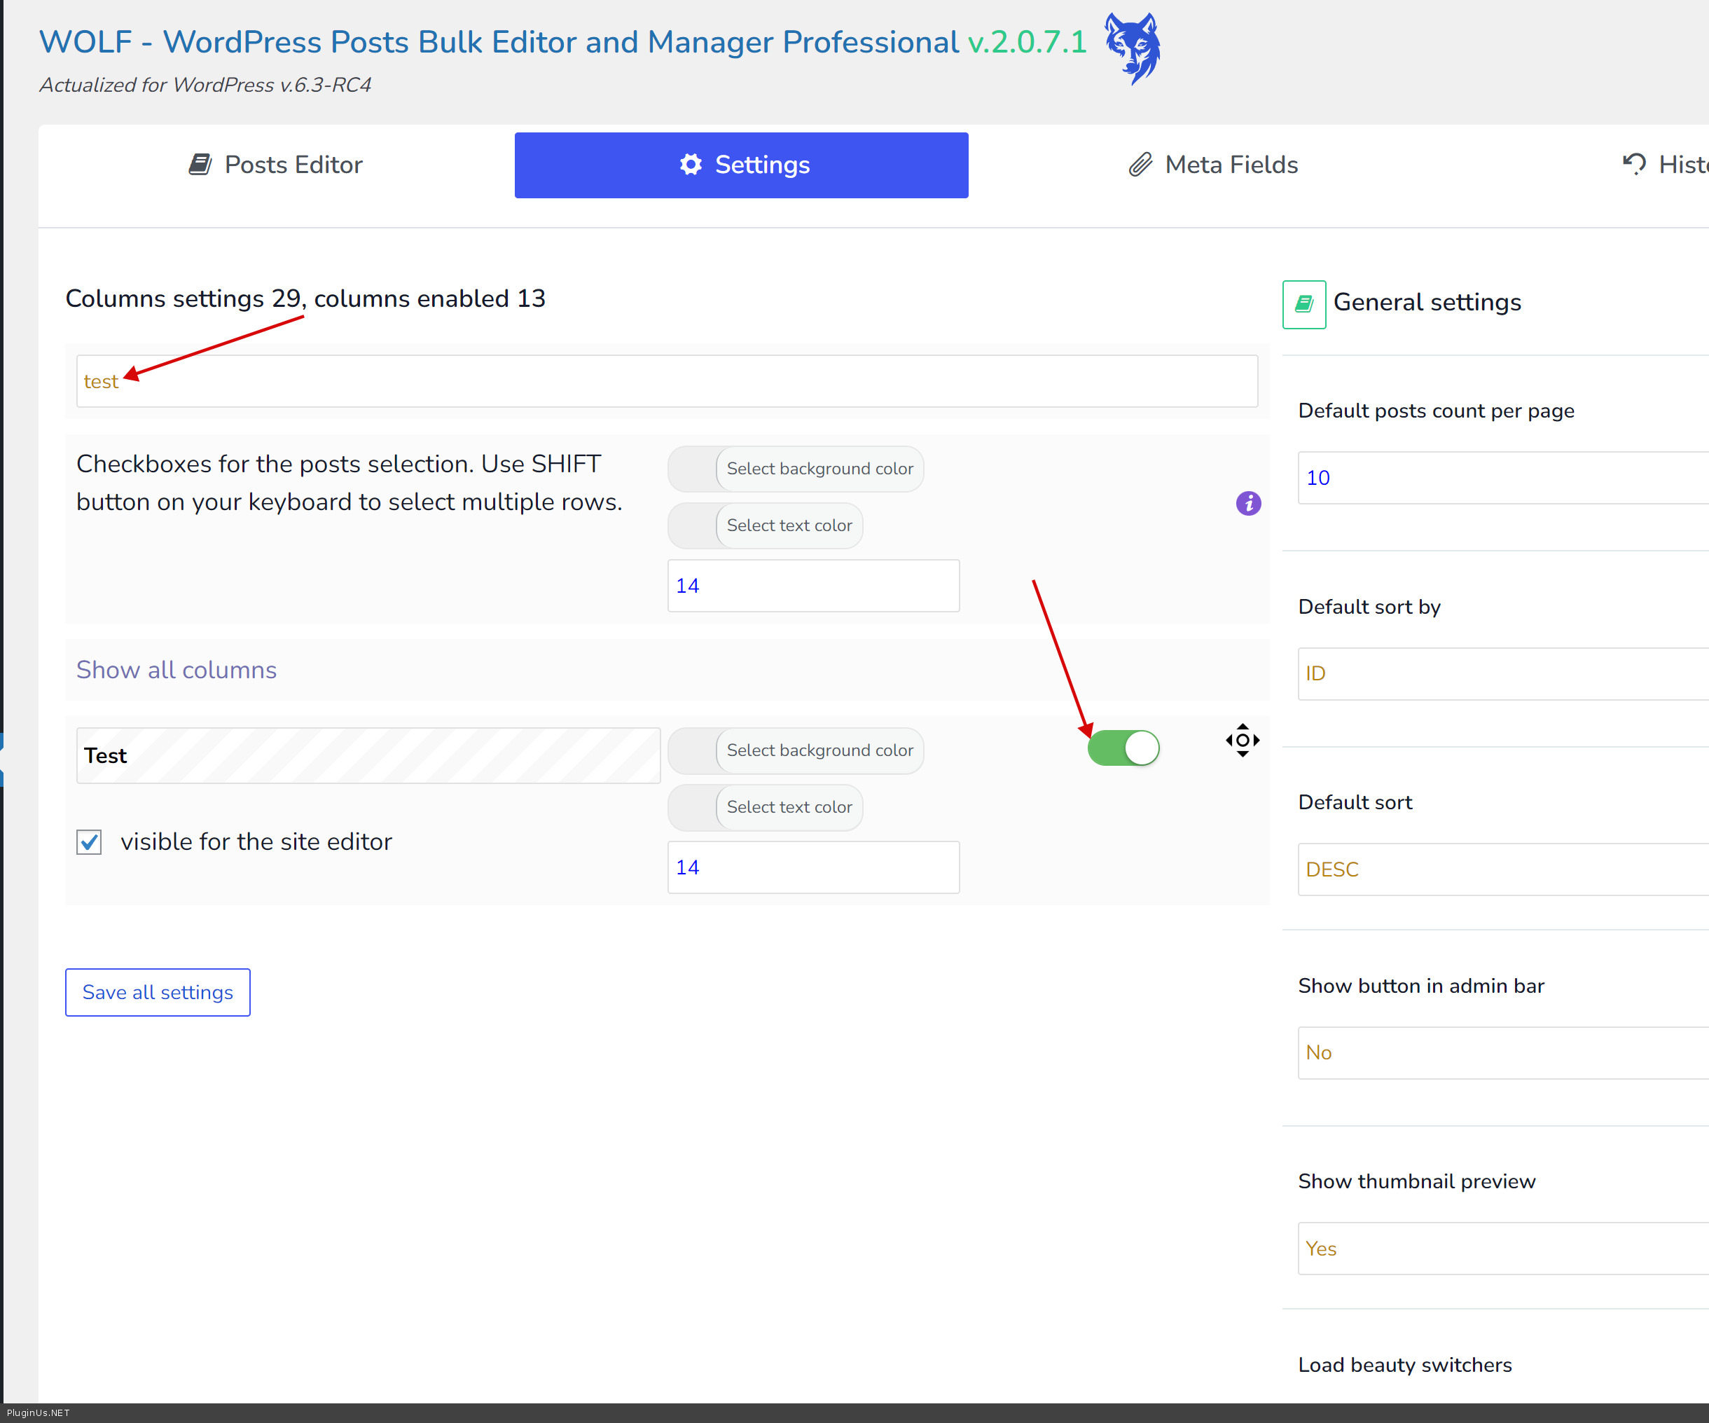Screen dimensions: 1709x1423
Task: Click the wolf logo icon
Action: (x=1132, y=48)
